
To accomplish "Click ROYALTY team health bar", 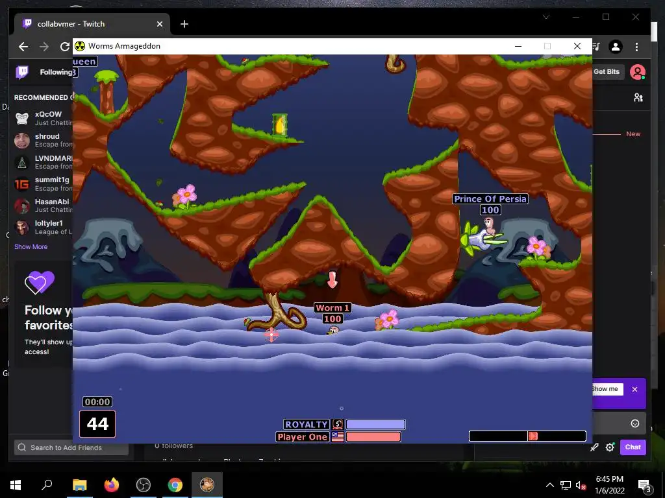I will click(376, 424).
